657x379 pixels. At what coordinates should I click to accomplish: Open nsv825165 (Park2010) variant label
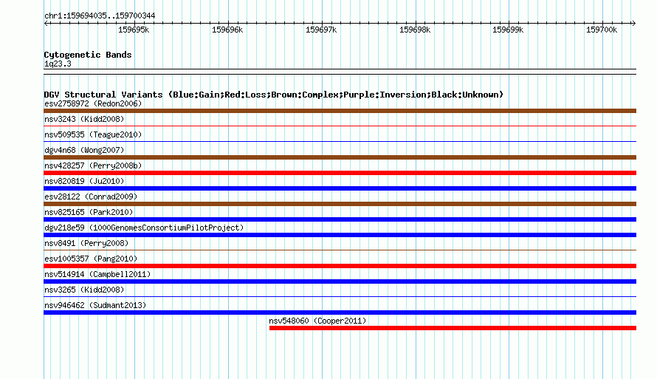pyautogui.click(x=89, y=212)
